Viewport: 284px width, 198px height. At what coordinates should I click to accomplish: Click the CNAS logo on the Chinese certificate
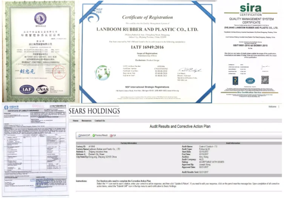pyautogui.click(x=42, y=89)
